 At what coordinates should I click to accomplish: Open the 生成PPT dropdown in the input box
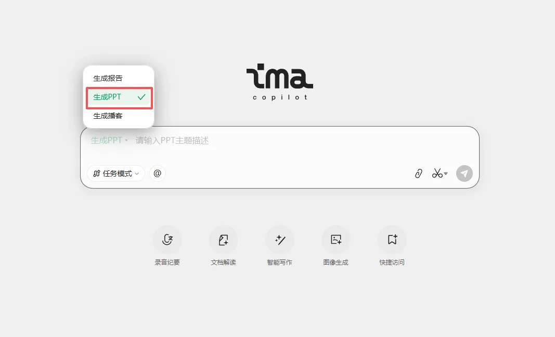click(109, 140)
